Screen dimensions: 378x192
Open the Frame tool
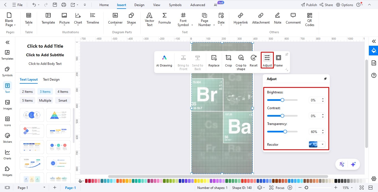(279, 60)
